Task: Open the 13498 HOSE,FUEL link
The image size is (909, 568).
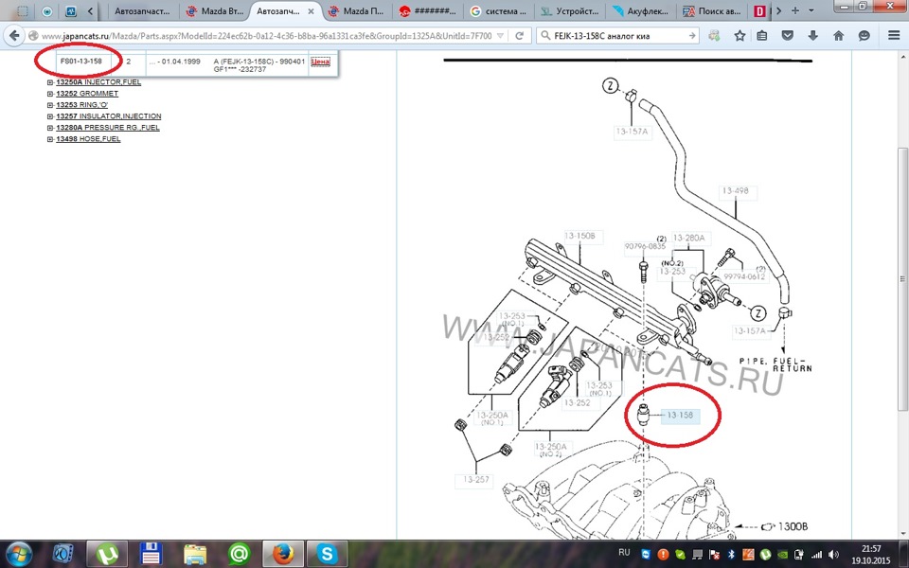Action: point(88,139)
